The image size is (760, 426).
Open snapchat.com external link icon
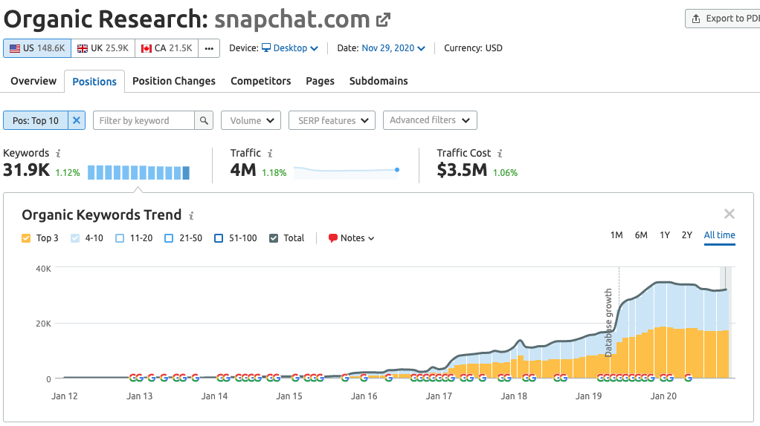(384, 19)
